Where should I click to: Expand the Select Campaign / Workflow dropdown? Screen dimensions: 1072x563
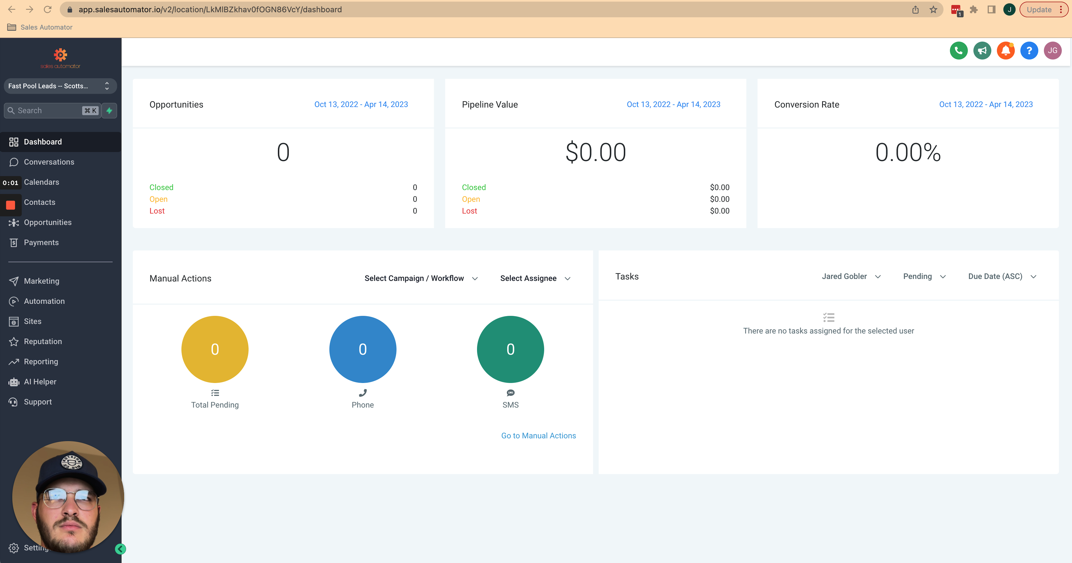coord(421,278)
